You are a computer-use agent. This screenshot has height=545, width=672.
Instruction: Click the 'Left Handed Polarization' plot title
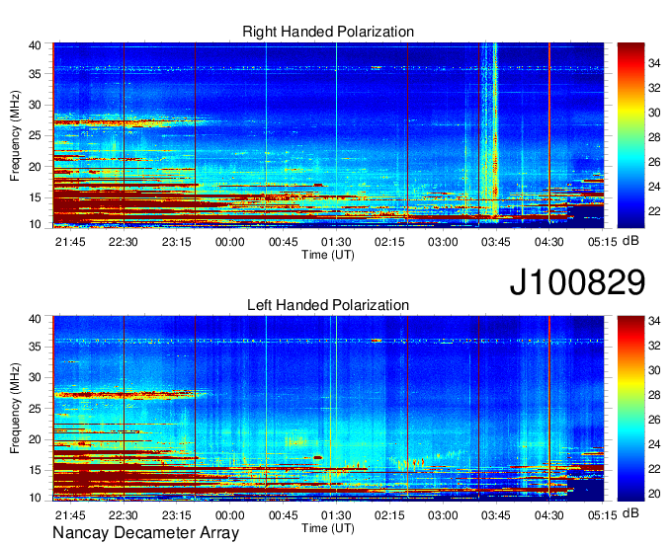click(328, 305)
